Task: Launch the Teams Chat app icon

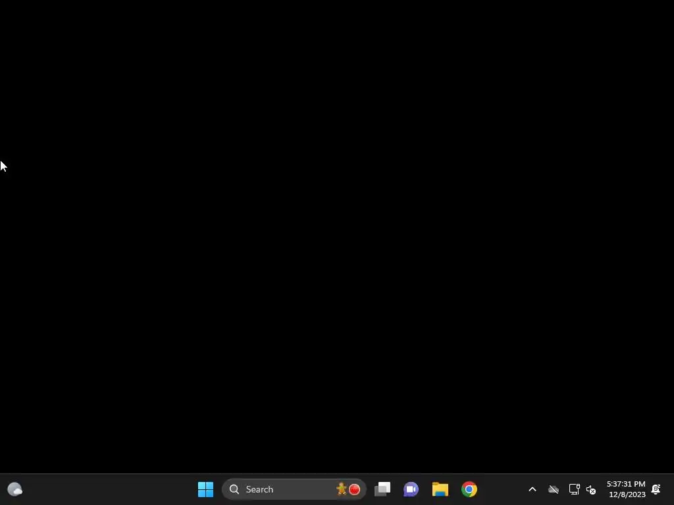Action: coord(411,489)
